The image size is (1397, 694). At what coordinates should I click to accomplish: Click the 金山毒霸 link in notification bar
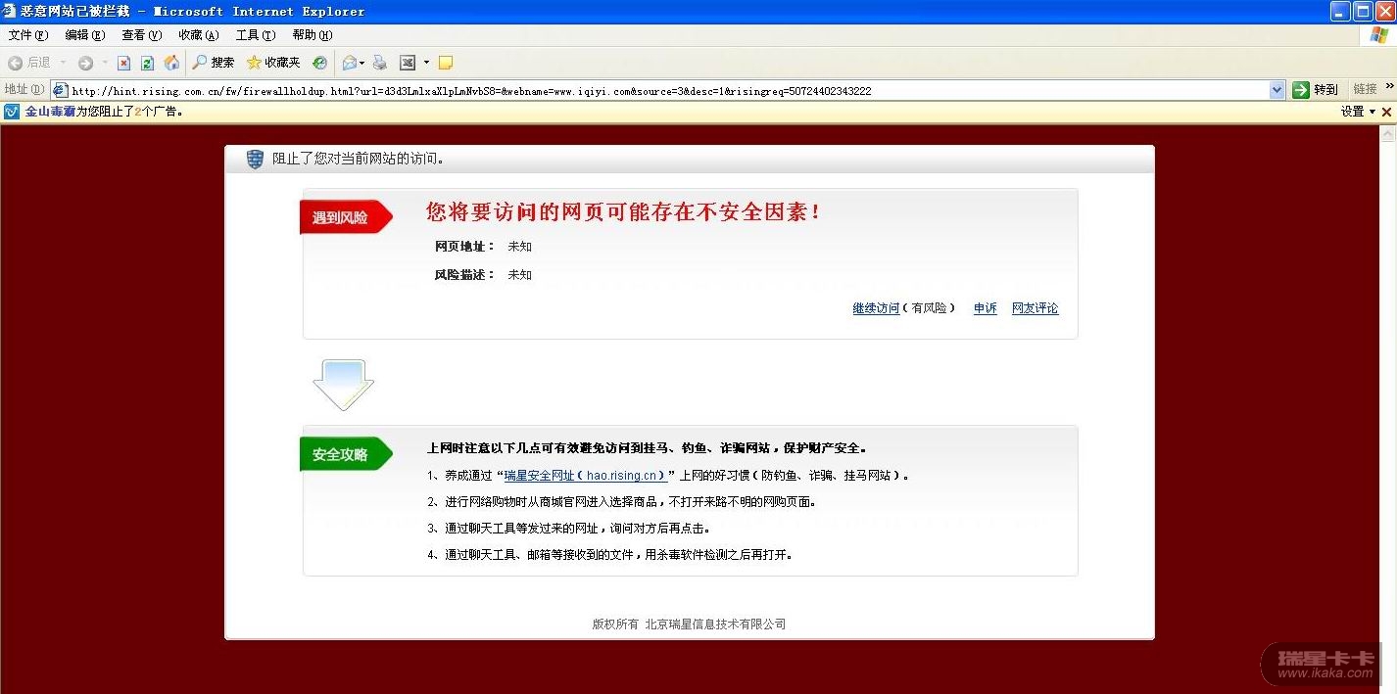pos(50,112)
